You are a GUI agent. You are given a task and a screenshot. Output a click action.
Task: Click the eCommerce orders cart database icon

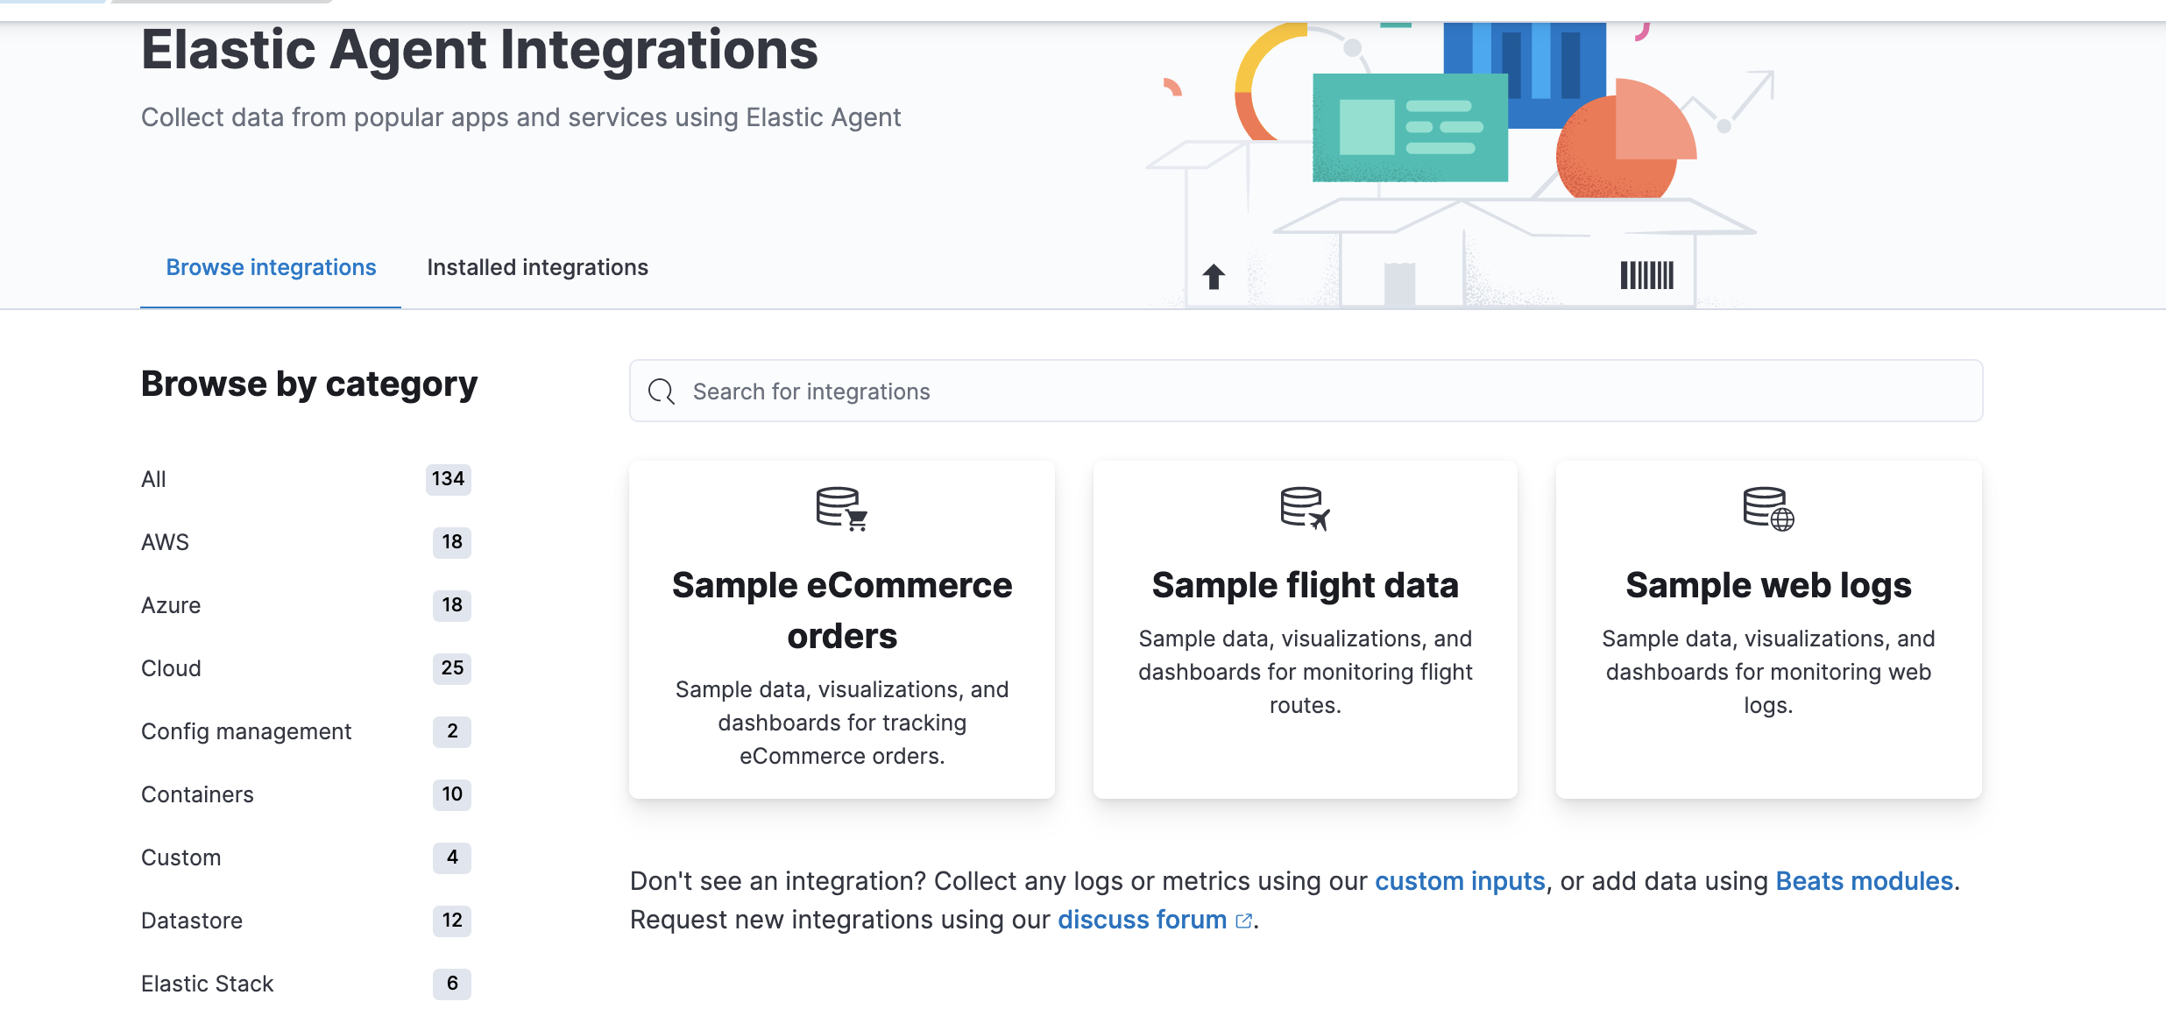(841, 509)
